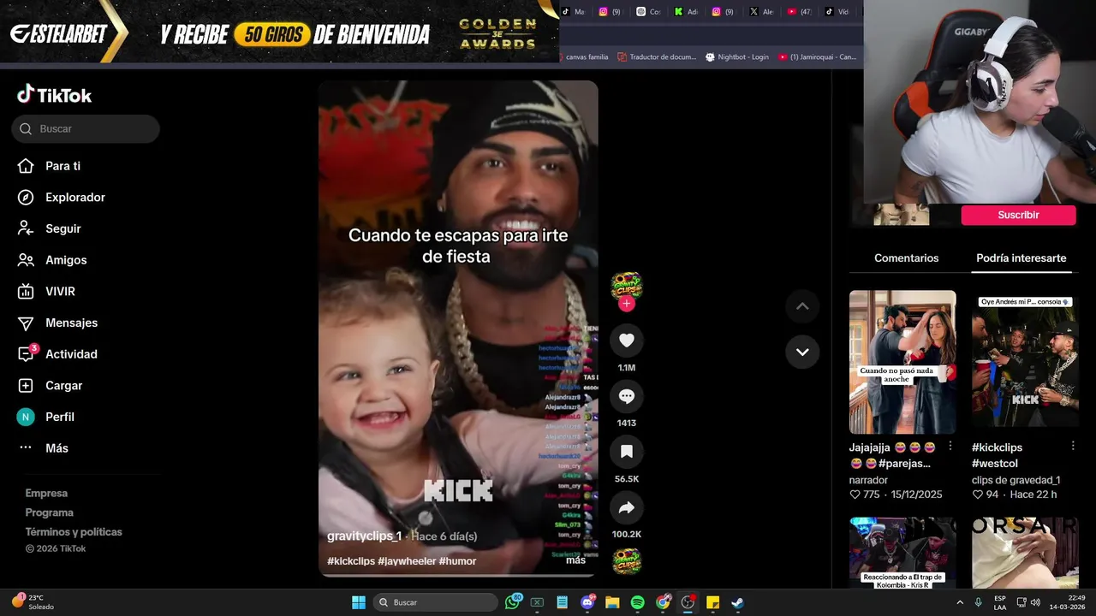Open more options for #kickclips #westcol video
Viewport: 1096px width, 616px height.
(x=1072, y=446)
